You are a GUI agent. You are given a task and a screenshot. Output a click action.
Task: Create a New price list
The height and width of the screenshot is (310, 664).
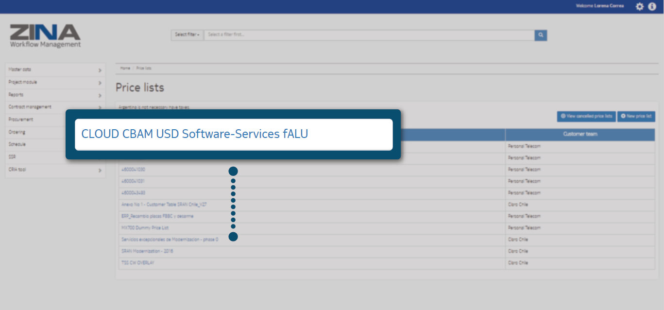[636, 117]
